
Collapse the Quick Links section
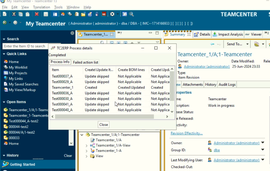(x=4, y=54)
